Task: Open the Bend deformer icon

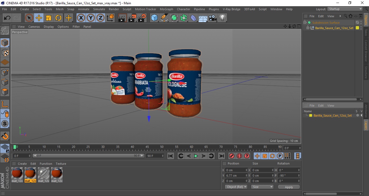Action: [193, 18]
